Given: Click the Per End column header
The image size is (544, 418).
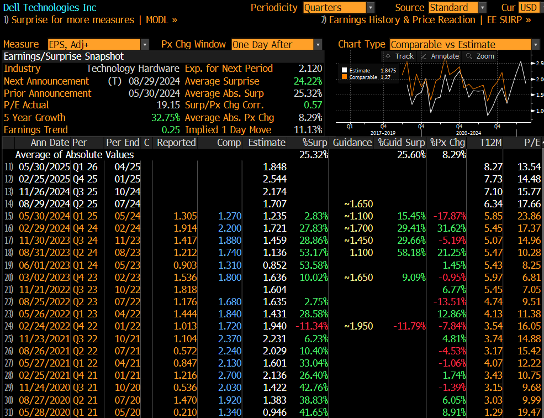Looking at the screenshot, I should (123, 143).
